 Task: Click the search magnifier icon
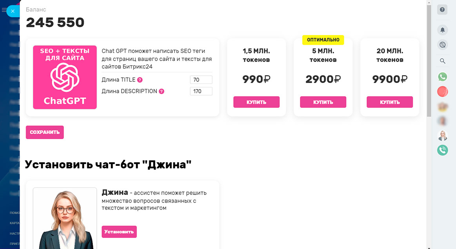[442, 61]
